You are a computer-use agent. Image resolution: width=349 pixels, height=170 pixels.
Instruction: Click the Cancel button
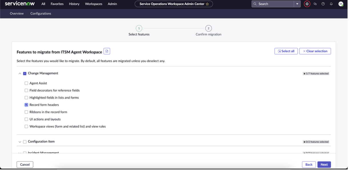25,165
